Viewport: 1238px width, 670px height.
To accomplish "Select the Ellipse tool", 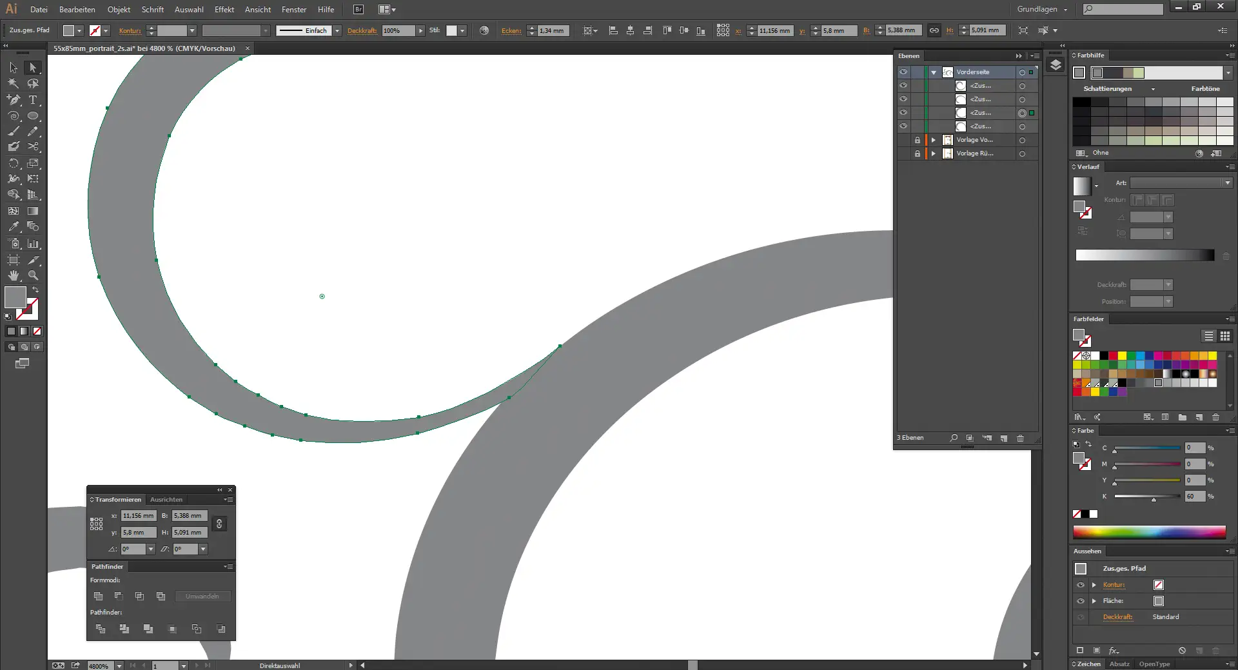I will [x=33, y=116].
